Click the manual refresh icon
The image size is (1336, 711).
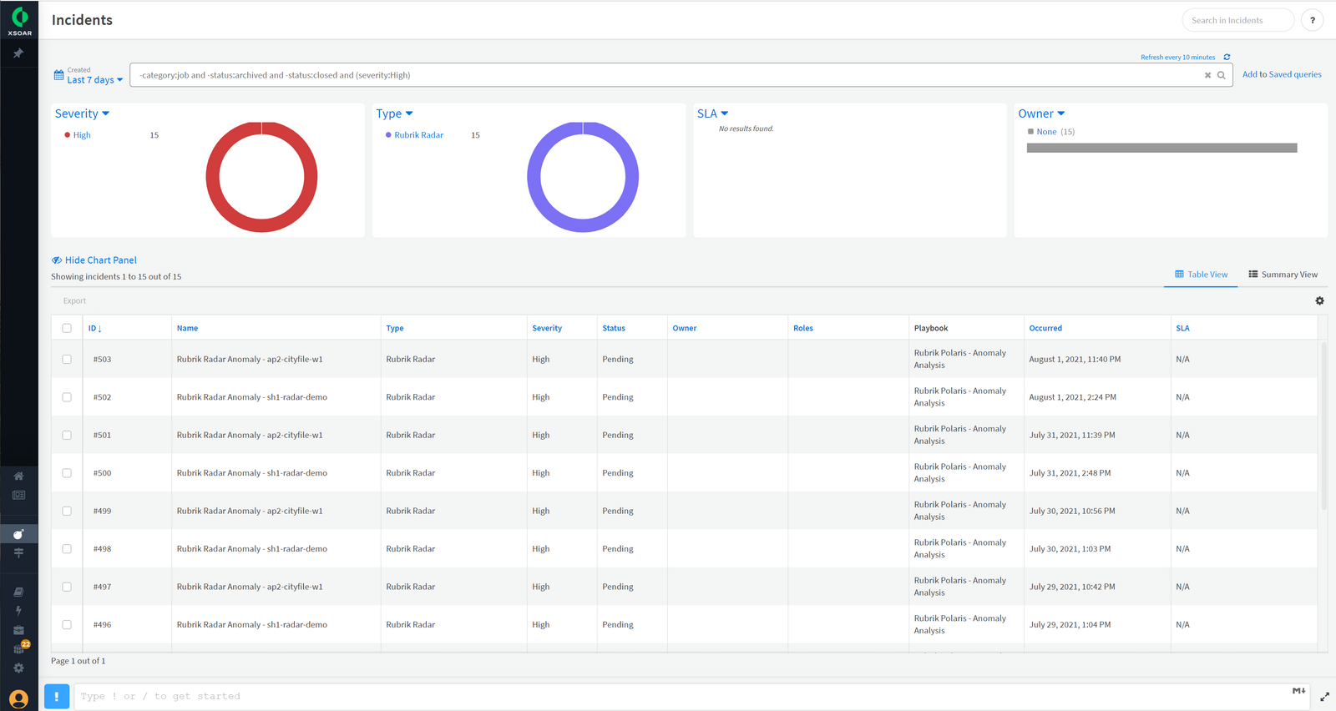[x=1227, y=58]
